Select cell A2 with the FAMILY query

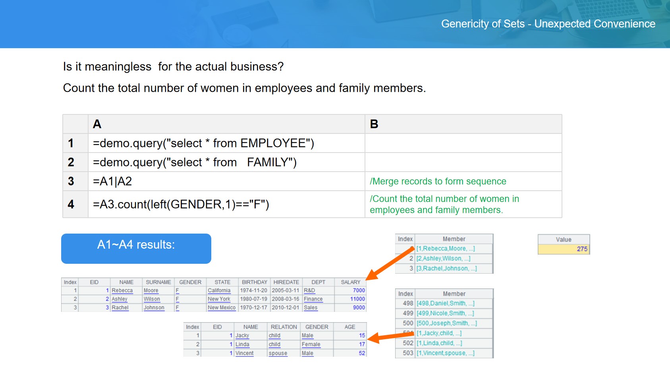point(226,162)
